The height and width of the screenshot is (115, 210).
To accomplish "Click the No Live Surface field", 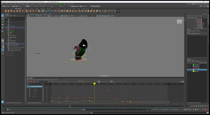I will pyautogui.click(x=50, y=6).
